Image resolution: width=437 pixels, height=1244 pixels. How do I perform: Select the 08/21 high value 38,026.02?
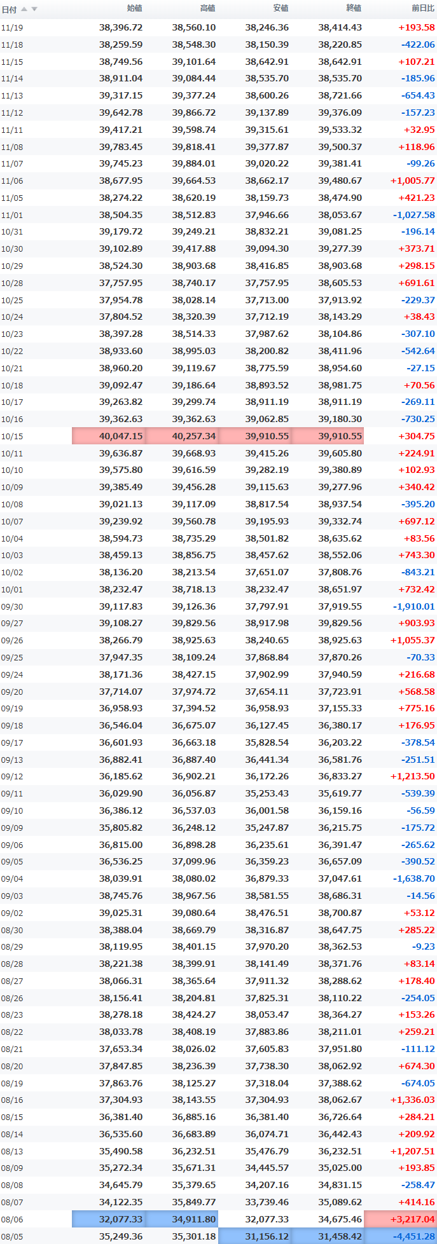point(194,1049)
